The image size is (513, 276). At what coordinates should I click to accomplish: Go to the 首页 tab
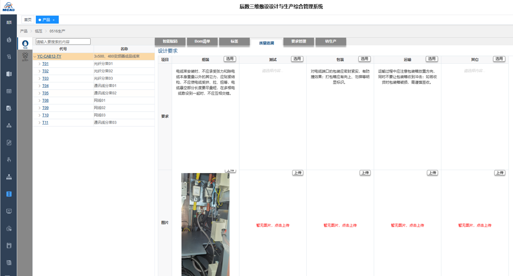pyautogui.click(x=28, y=20)
